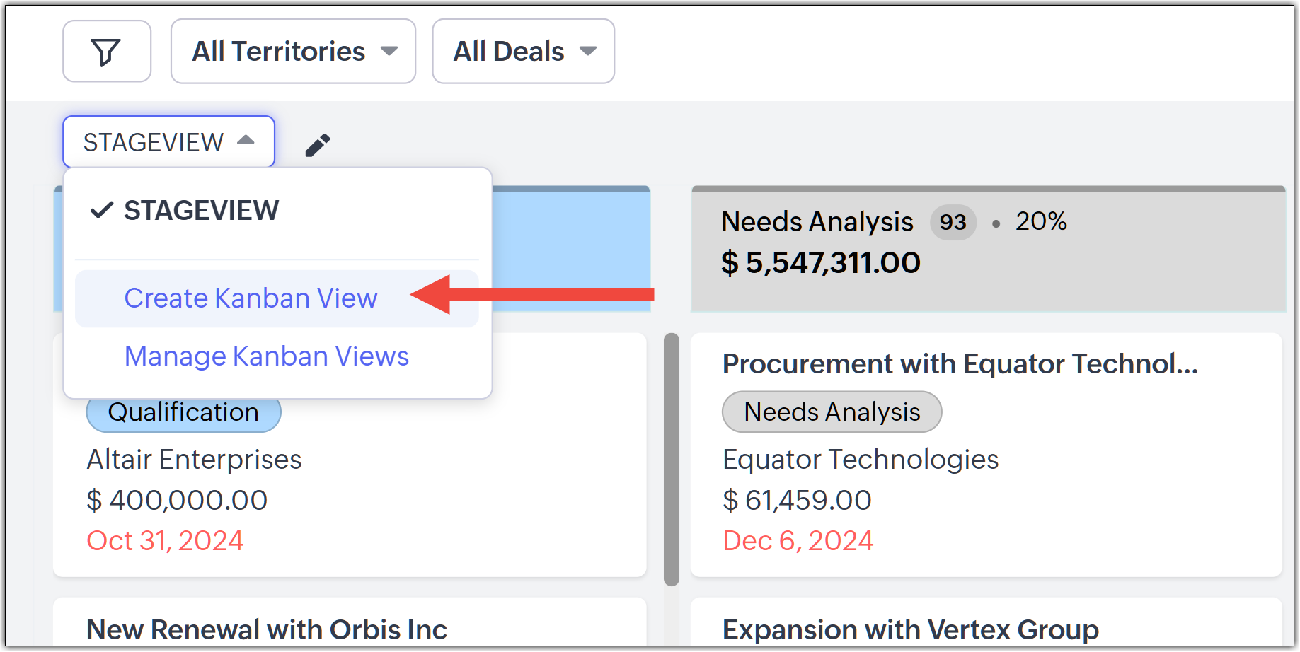Open the All Deals dropdown
This screenshot has width=1300, height=652.
[x=523, y=52]
